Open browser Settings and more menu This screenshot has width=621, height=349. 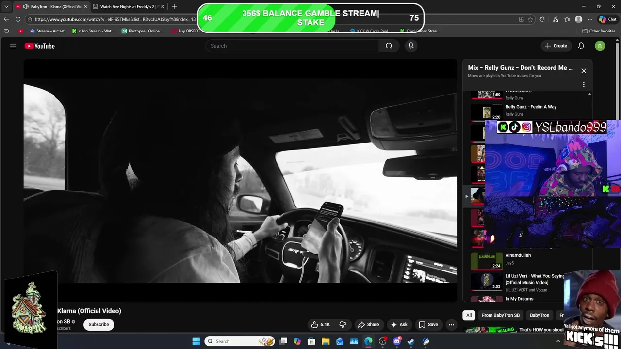590,19
